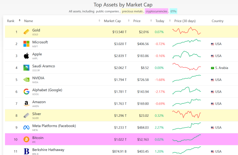Click the Silver bar icon

tap(26, 116)
